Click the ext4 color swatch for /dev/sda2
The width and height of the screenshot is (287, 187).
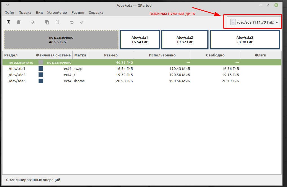pyautogui.click(x=41, y=75)
